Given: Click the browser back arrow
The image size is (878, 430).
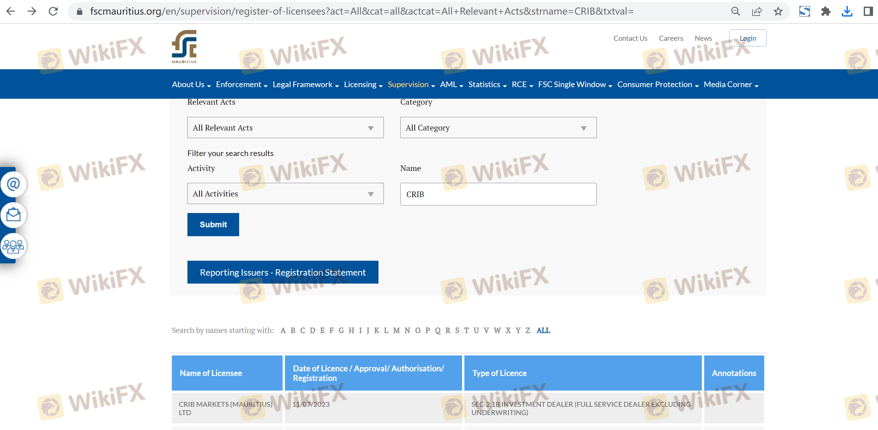Looking at the screenshot, I should coord(11,11).
